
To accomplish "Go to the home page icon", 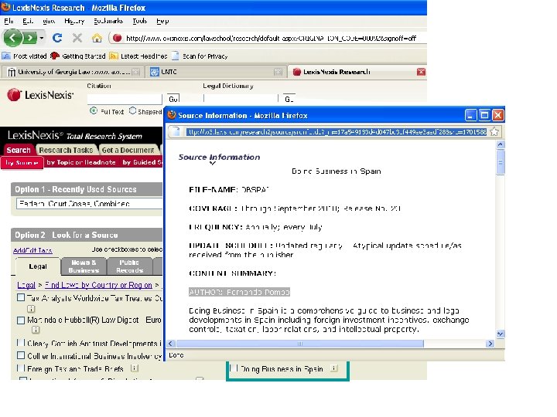I will pos(97,38).
